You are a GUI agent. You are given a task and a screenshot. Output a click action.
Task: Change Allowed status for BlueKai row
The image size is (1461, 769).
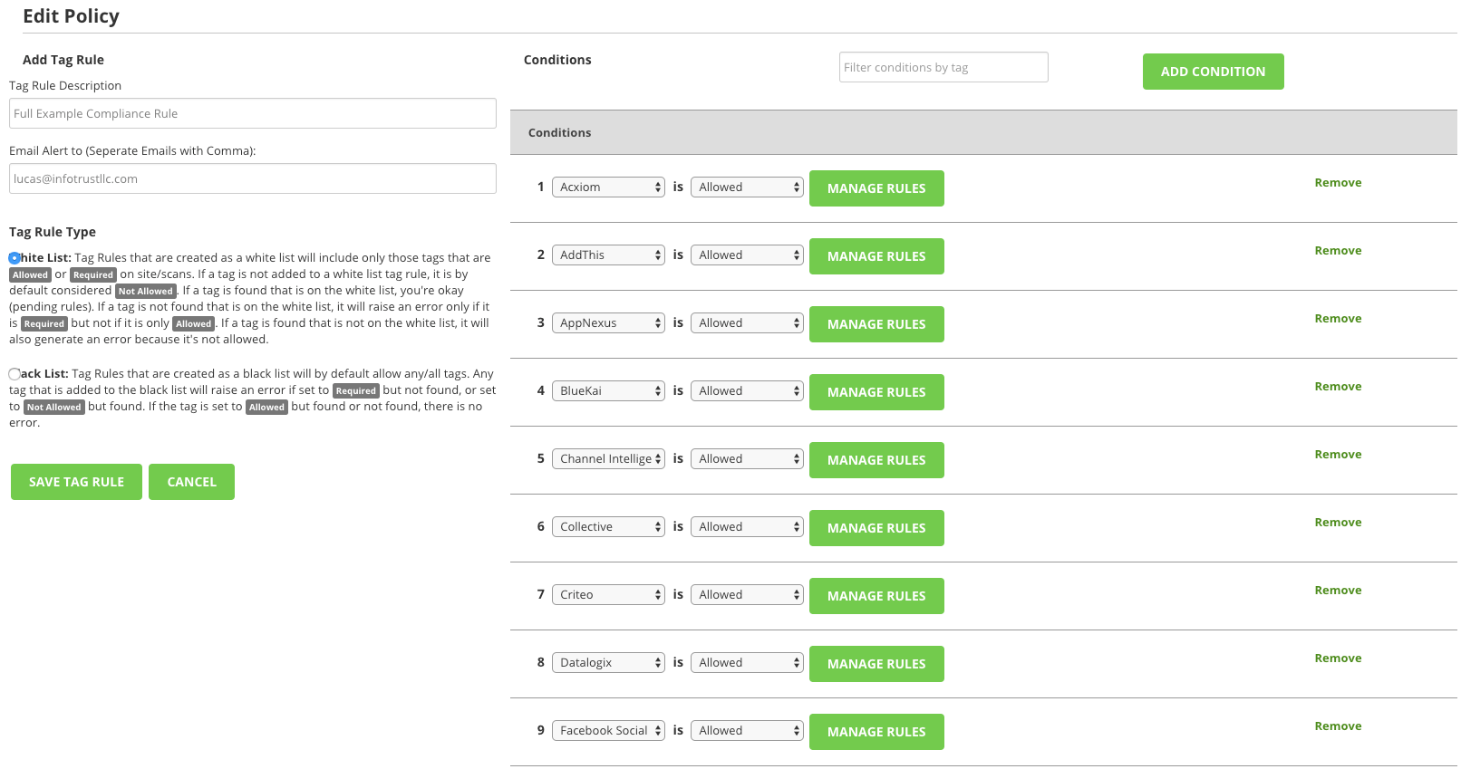[747, 391]
